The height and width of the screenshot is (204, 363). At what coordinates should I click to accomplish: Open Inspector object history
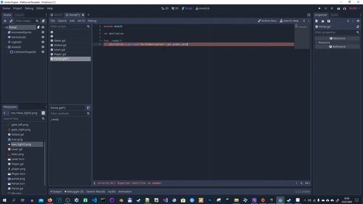[x=358, y=21]
